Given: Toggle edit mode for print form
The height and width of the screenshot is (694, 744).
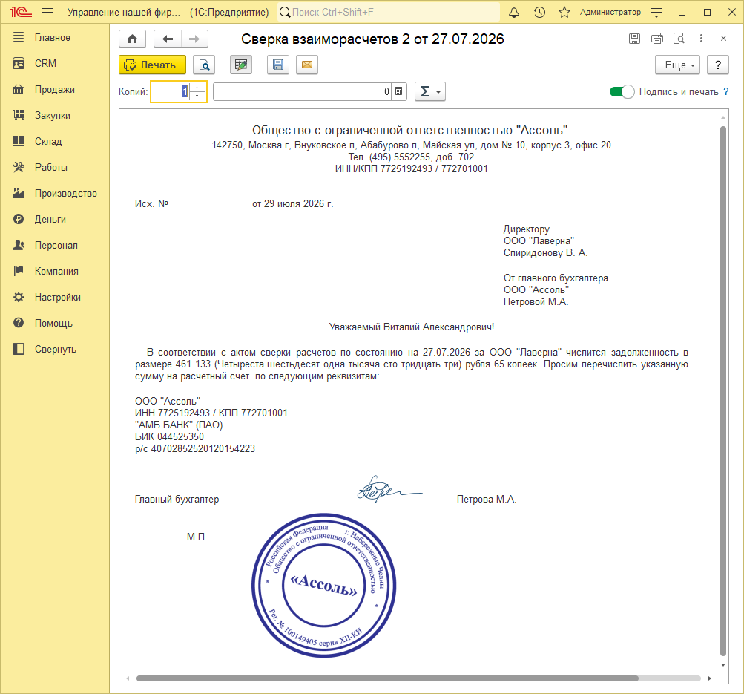Looking at the screenshot, I should 241,65.
